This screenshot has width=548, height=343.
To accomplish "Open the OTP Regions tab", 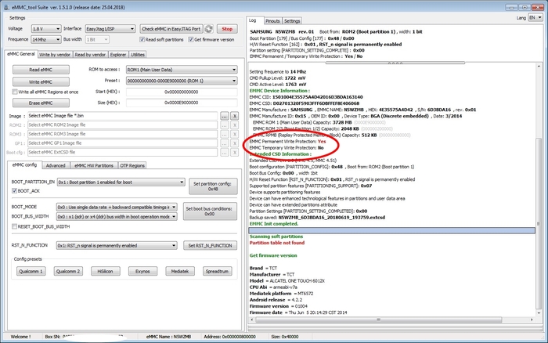I will [x=132, y=165].
